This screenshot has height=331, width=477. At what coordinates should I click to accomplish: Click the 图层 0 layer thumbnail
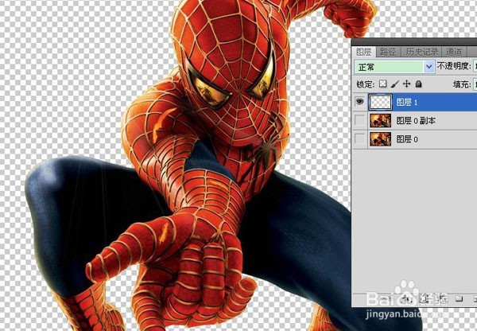(380, 139)
